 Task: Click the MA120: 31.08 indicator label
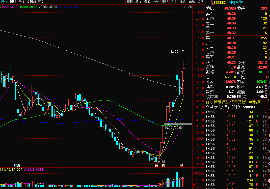(x=68, y=7)
